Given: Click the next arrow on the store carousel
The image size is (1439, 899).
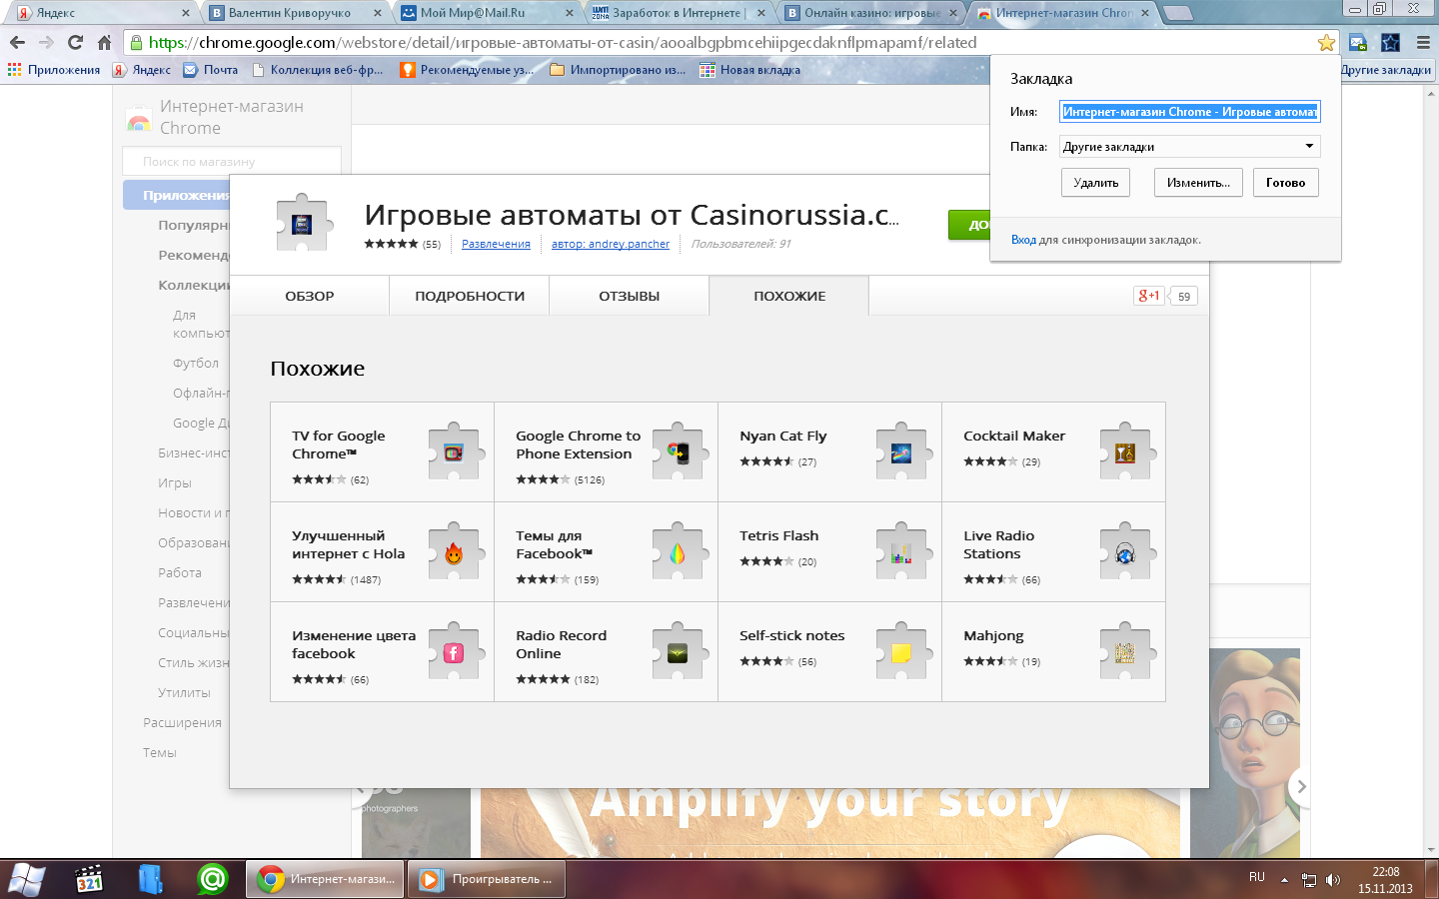Looking at the screenshot, I should point(1300,787).
